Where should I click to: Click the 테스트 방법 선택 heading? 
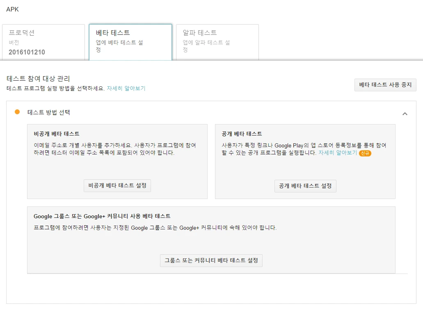pos(48,112)
